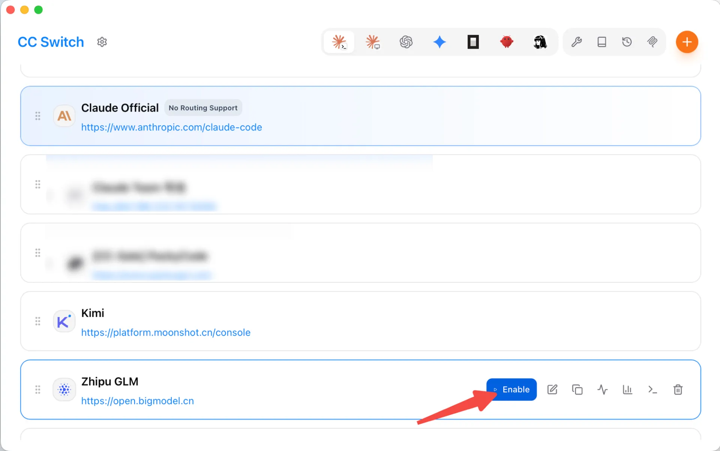Click the drag handle on second blurred card
The height and width of the screenshot is (451, 720).
(38, 253)
